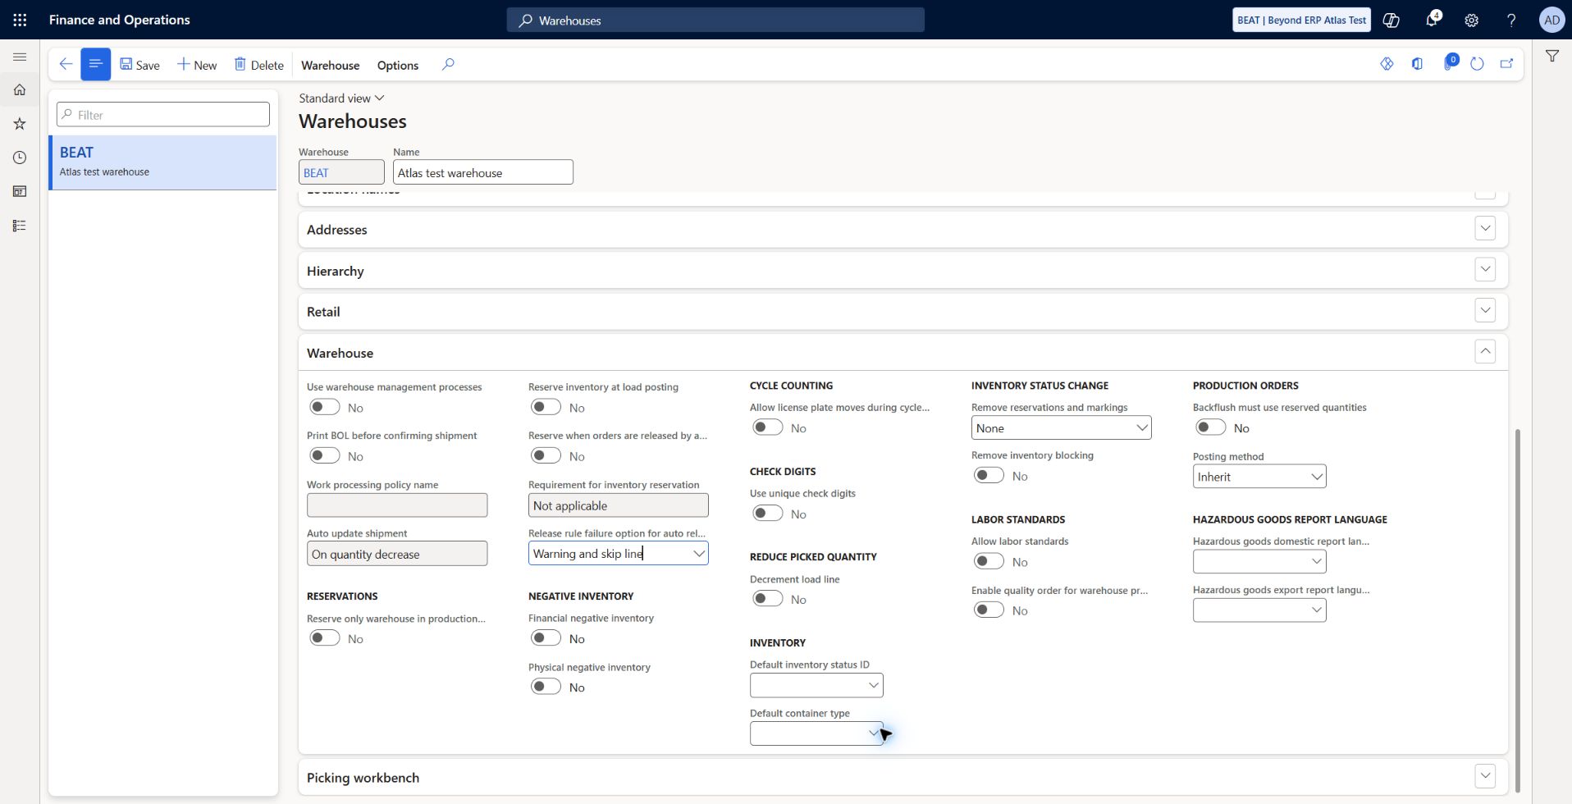
Task: Open the Warehouse action tab
Action: 330,65
